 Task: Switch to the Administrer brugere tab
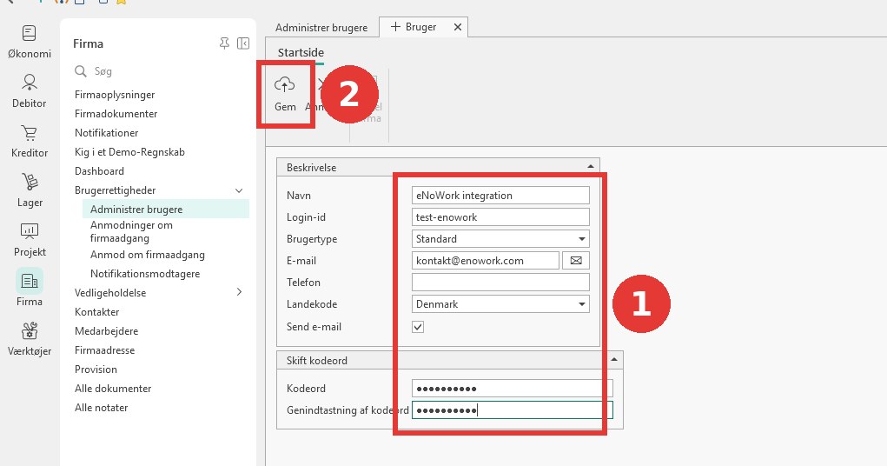pyautogui.click(x=321, y=27)
